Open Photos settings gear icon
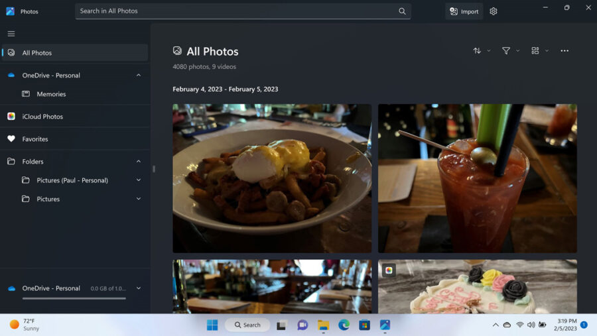The width and height of the screenshot is (597, 336). click(x=493, y=11)
